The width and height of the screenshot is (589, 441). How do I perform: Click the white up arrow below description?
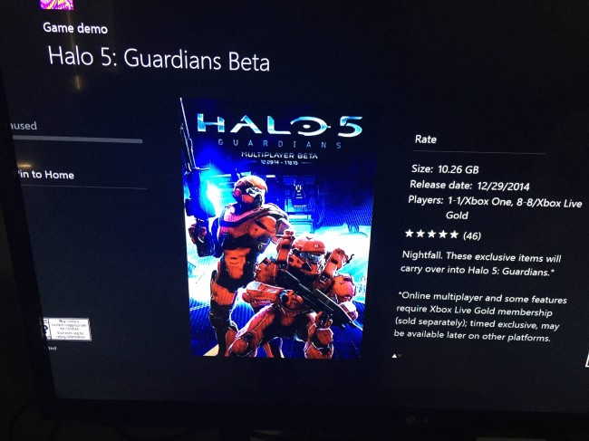(x=394, y=356)
